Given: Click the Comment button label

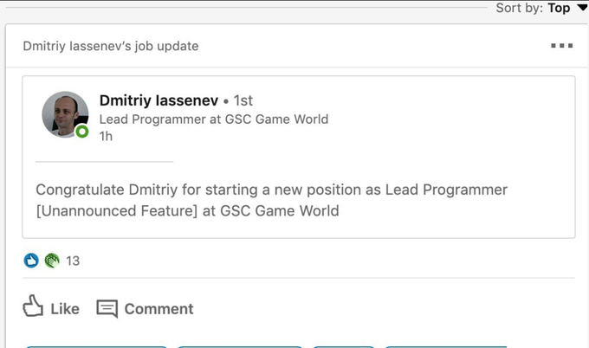Looking at the screenshot, I should (159, 309).
